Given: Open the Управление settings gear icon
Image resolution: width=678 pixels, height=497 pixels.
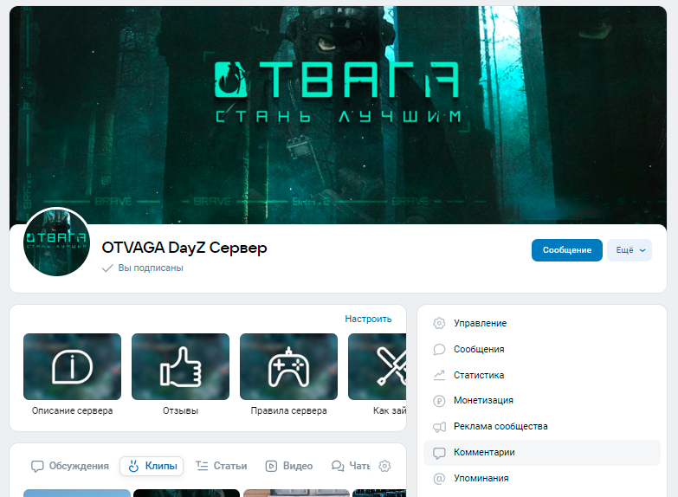Looking at the screenshot, I should (x=439, y=323).
